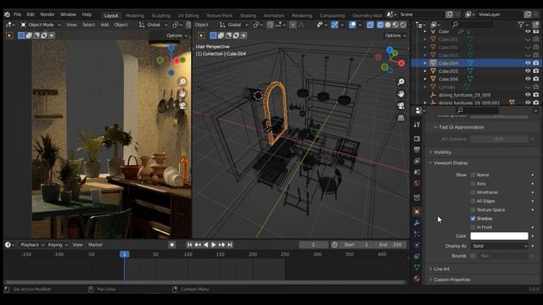Open the Keying menu in the timeline
The image size is (543, 305).
coord(58,245)
